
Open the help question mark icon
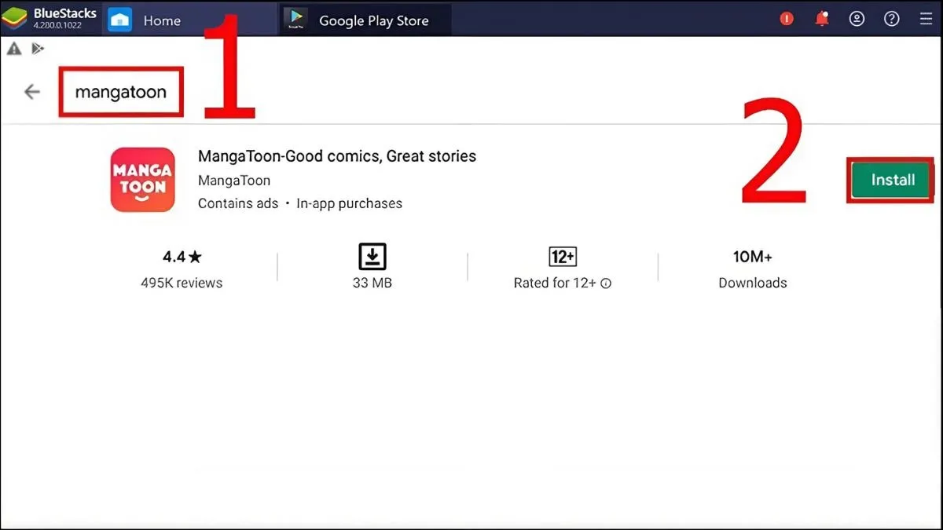point(892,19)
